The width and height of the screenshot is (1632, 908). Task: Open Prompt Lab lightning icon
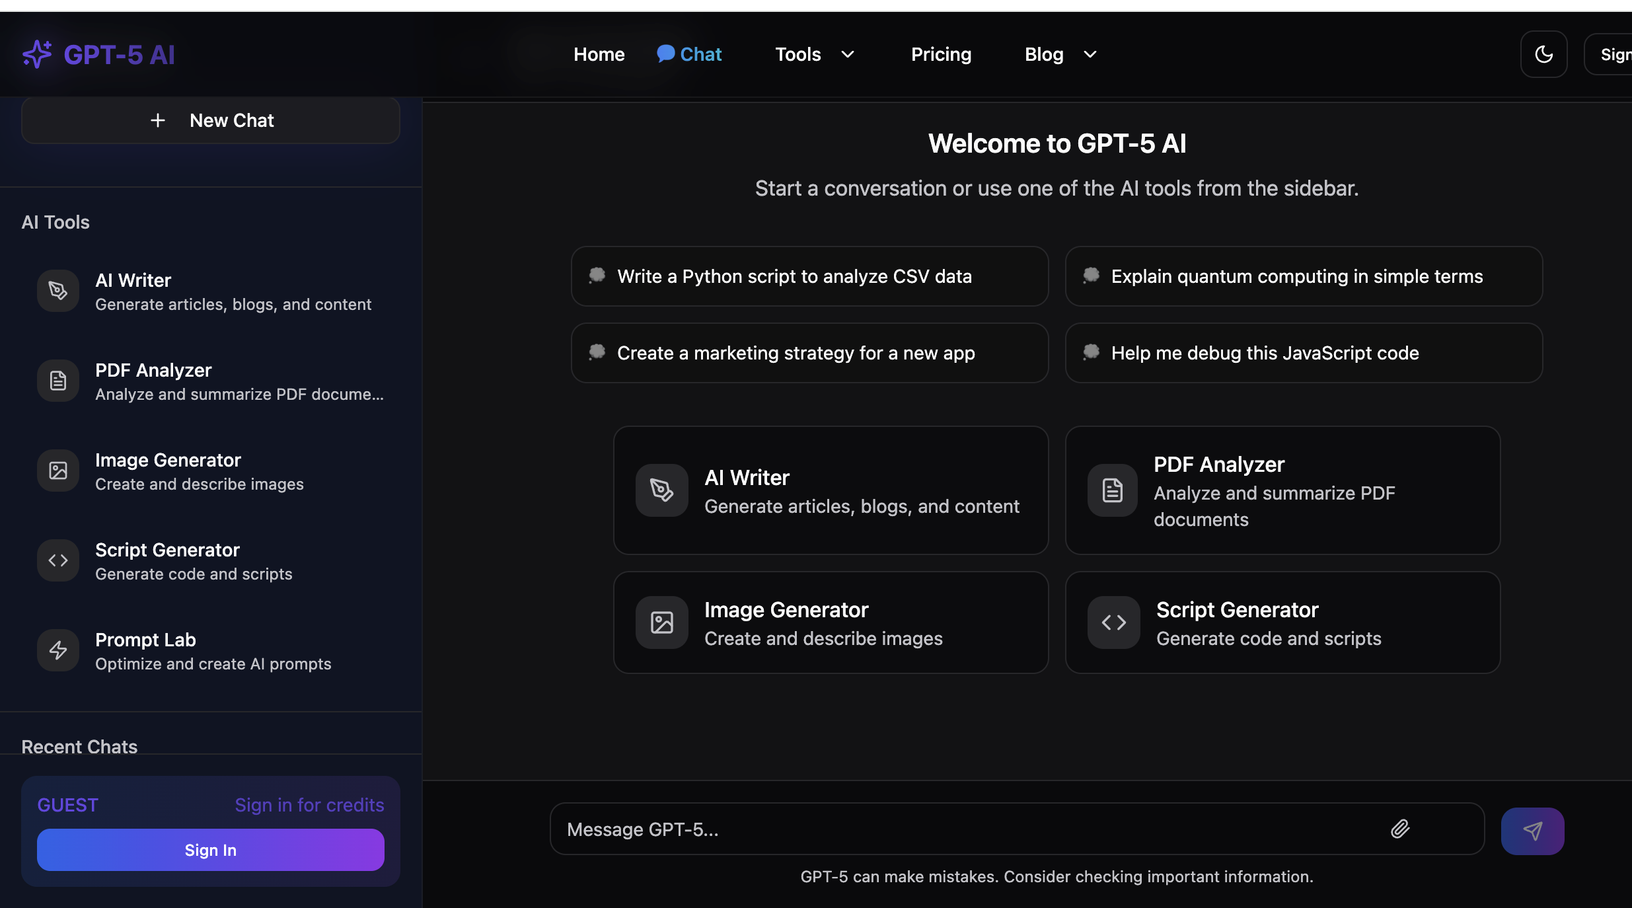click(x=58, y=650)
